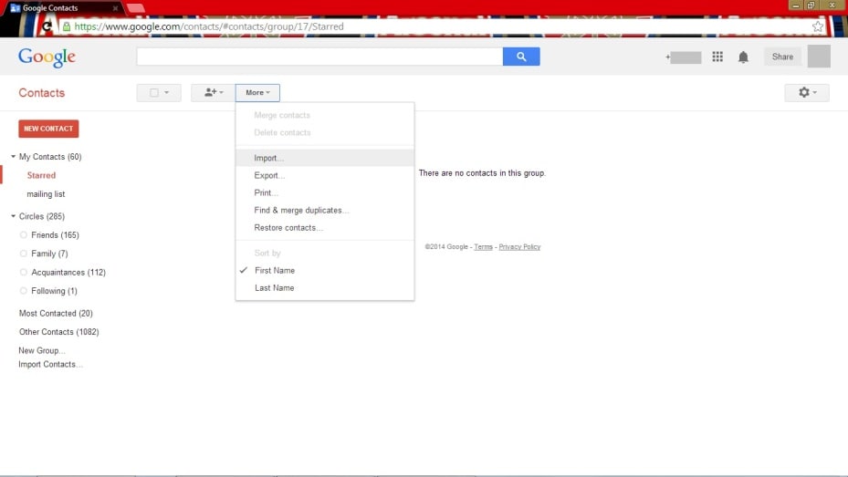848x477 pixels.
Task: Click Import Contacts... in sidebar
Action: [x=50, y=364]
